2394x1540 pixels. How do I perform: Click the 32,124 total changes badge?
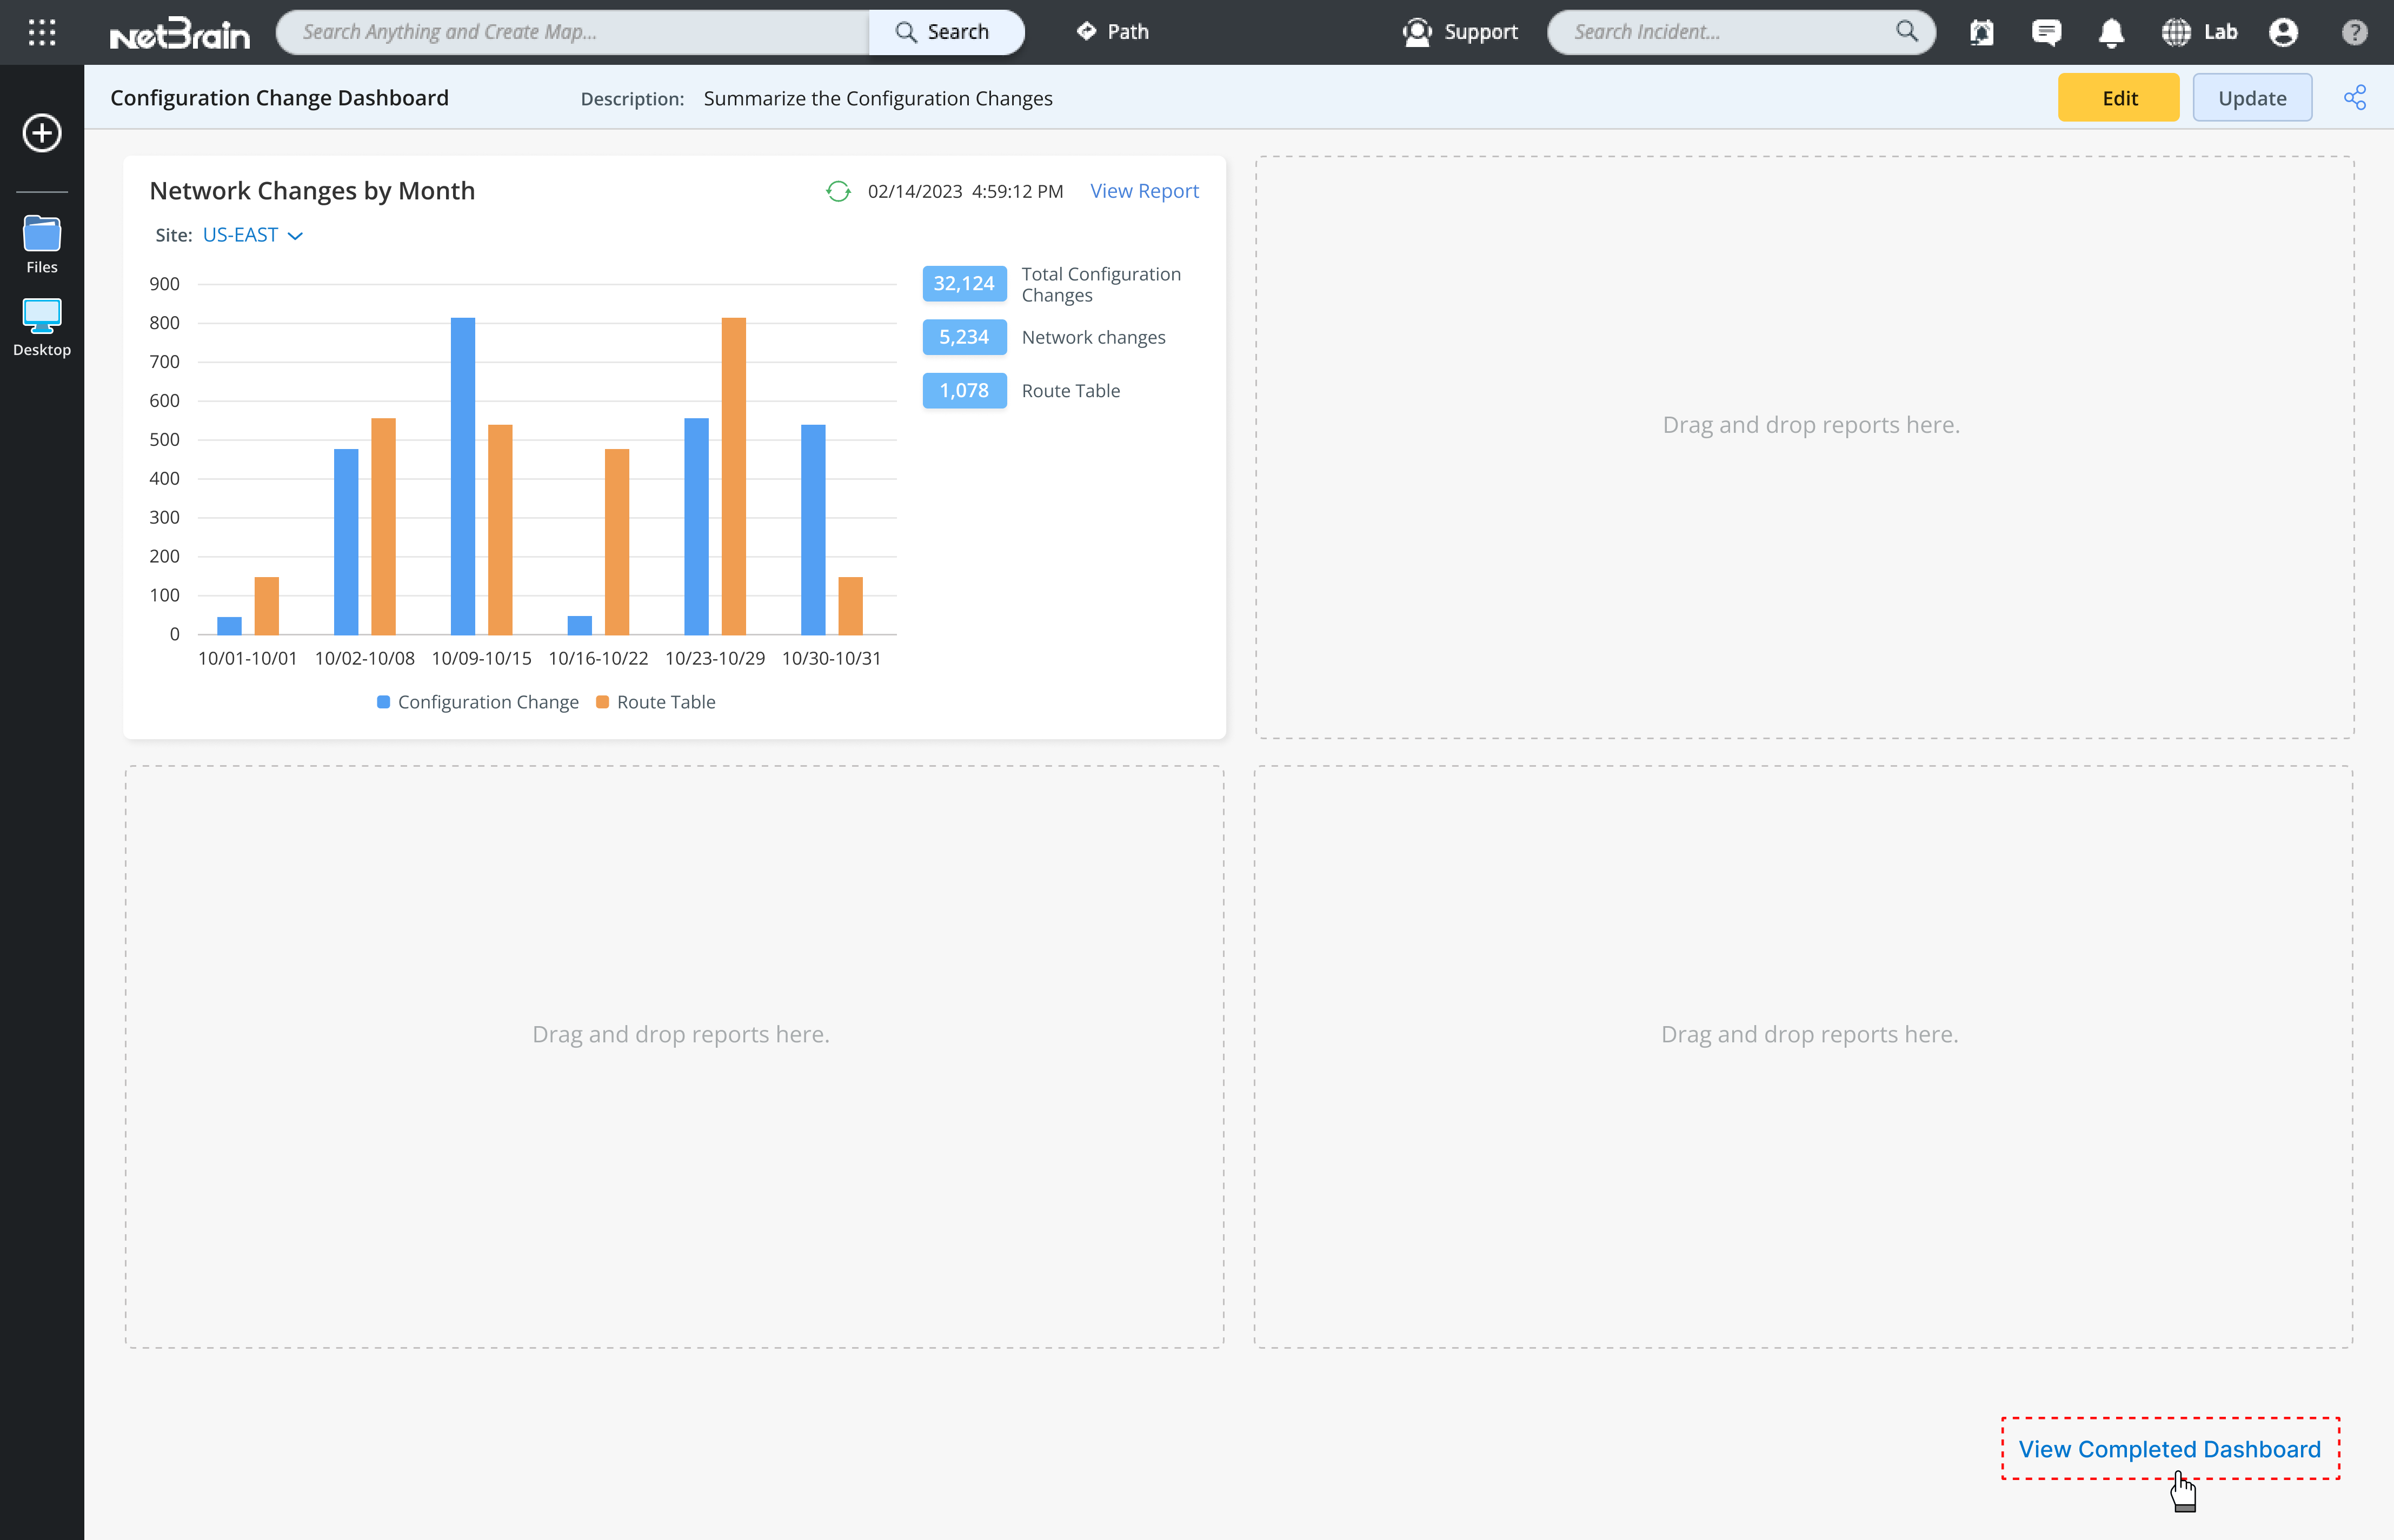963,284
